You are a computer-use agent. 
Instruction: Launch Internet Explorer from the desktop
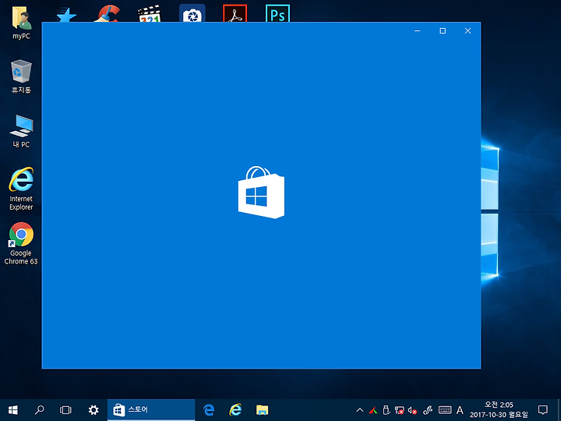[21, 189]
